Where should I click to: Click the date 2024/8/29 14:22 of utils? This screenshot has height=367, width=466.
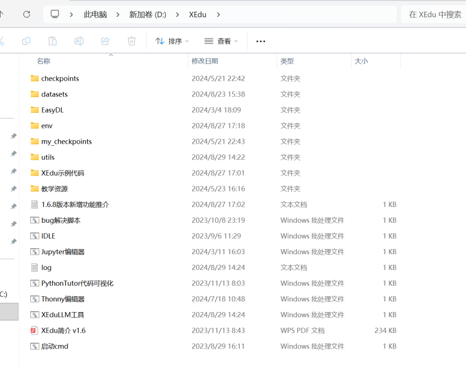tap(218, 157)
